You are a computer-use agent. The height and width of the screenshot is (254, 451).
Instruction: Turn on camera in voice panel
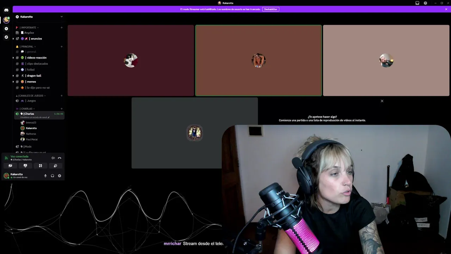(x=11, y=165)
